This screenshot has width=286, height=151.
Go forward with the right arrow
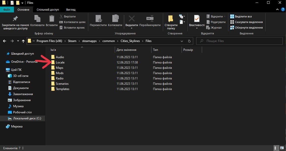(x=12, y=41)
